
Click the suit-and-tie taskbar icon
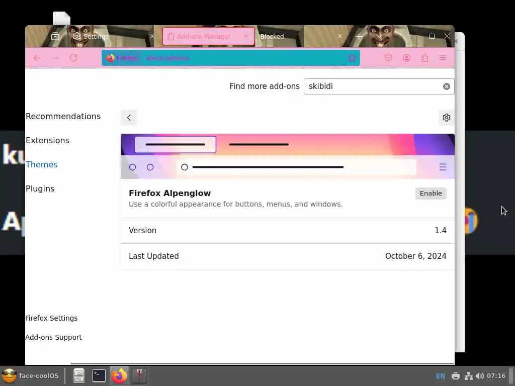click(139, 375)
